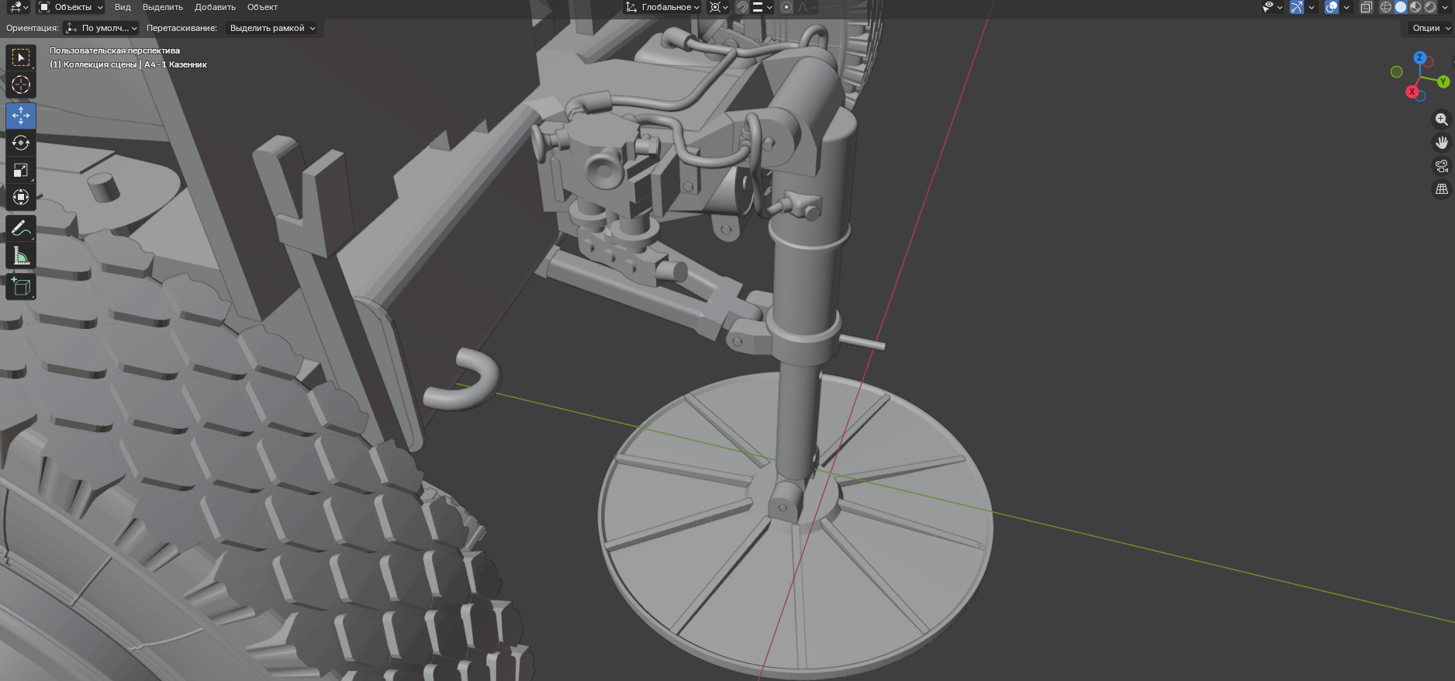
Task: Open the overlays options dropdown arrow
Action: coord(1346,7)
